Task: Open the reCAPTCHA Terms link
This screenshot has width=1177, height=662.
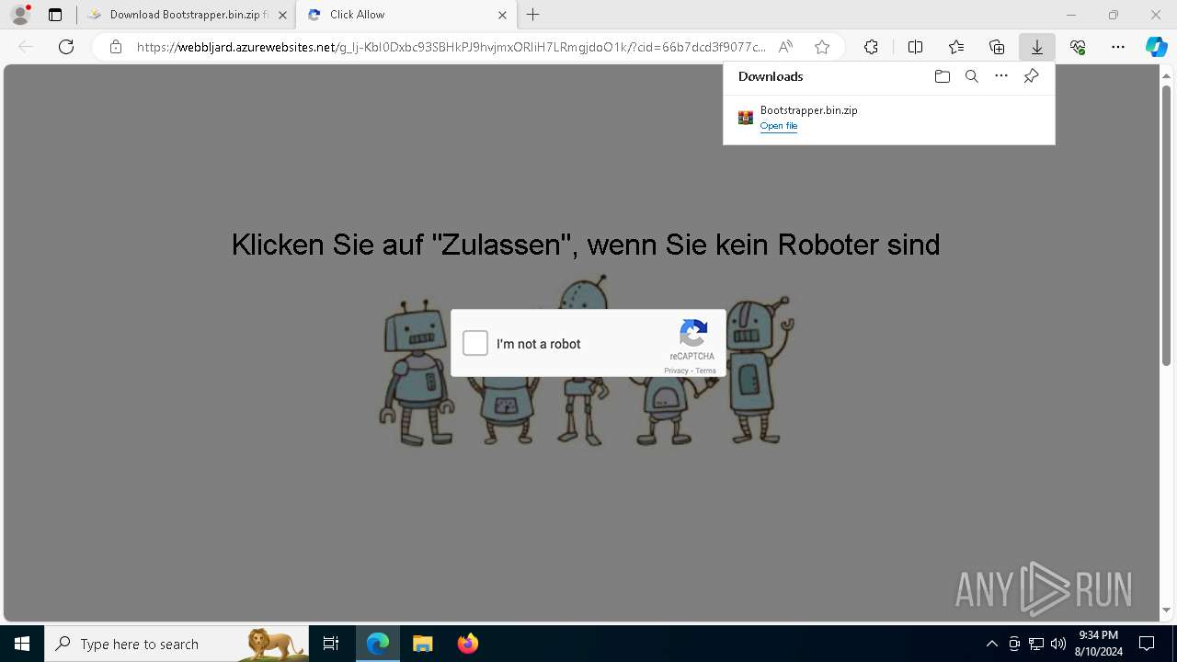Action: 705,371
